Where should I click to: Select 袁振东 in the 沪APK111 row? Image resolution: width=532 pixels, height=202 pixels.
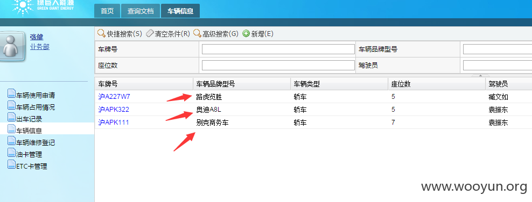pyautogui.click(x=498, y=123)
